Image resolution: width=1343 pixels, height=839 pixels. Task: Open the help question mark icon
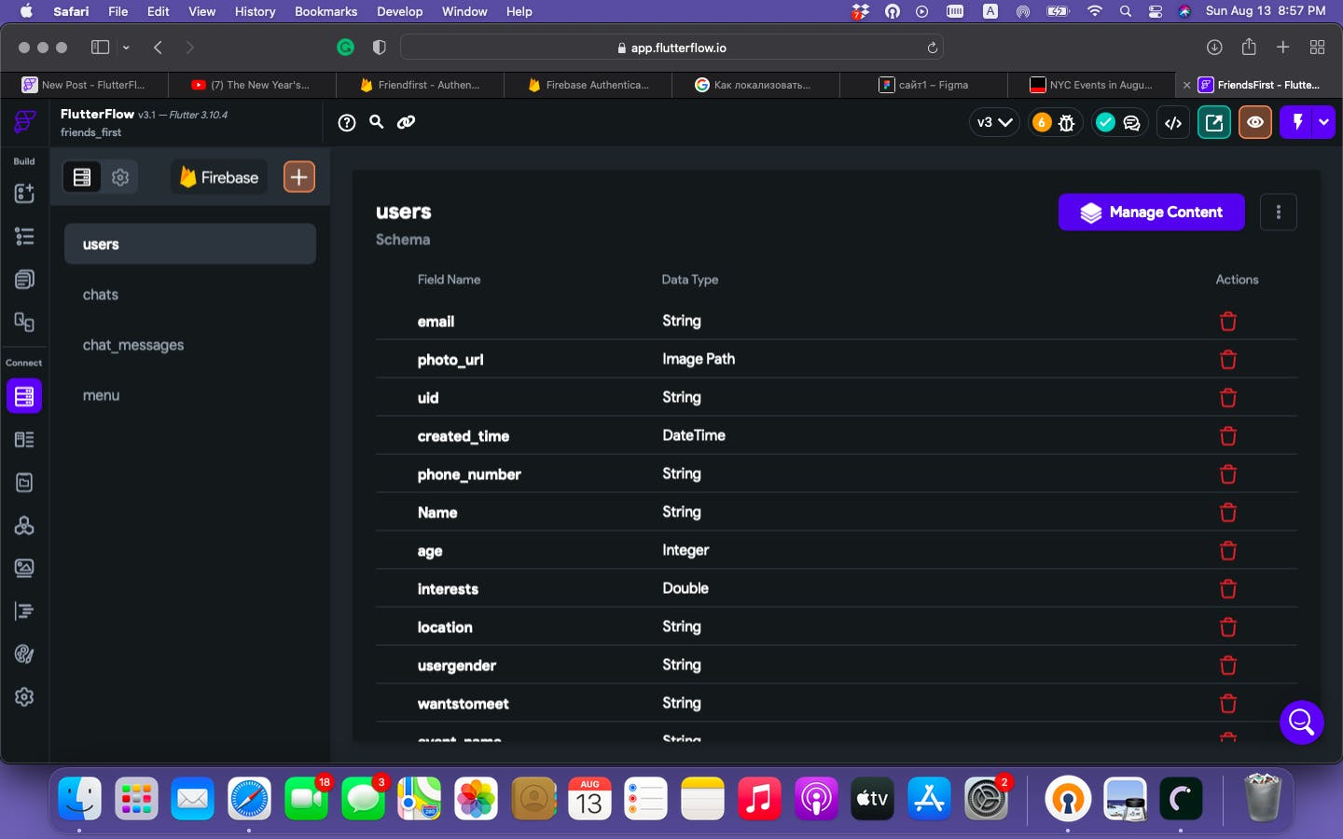(347, 122)
